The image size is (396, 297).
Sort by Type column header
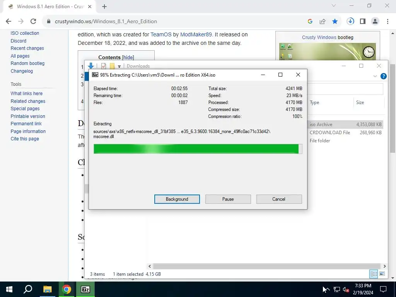[x=314, y=102]
